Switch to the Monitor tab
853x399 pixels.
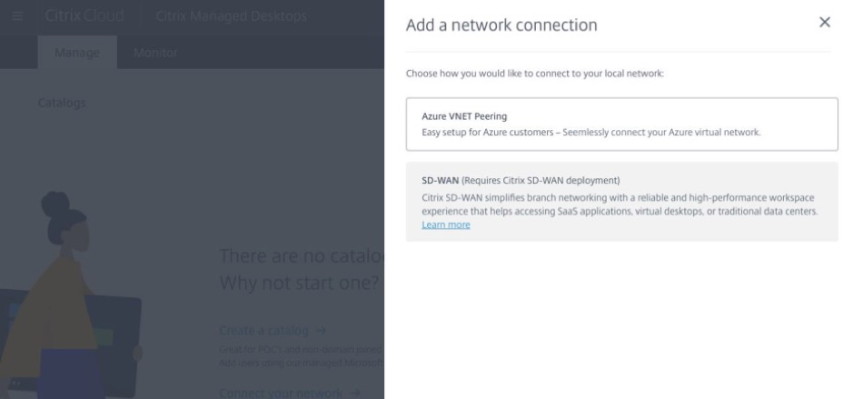coord(155,53)
